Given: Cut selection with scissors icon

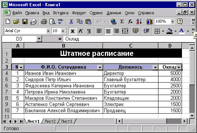Looking at the screenshot, I should pyautogui.click(x=71, y=22).
